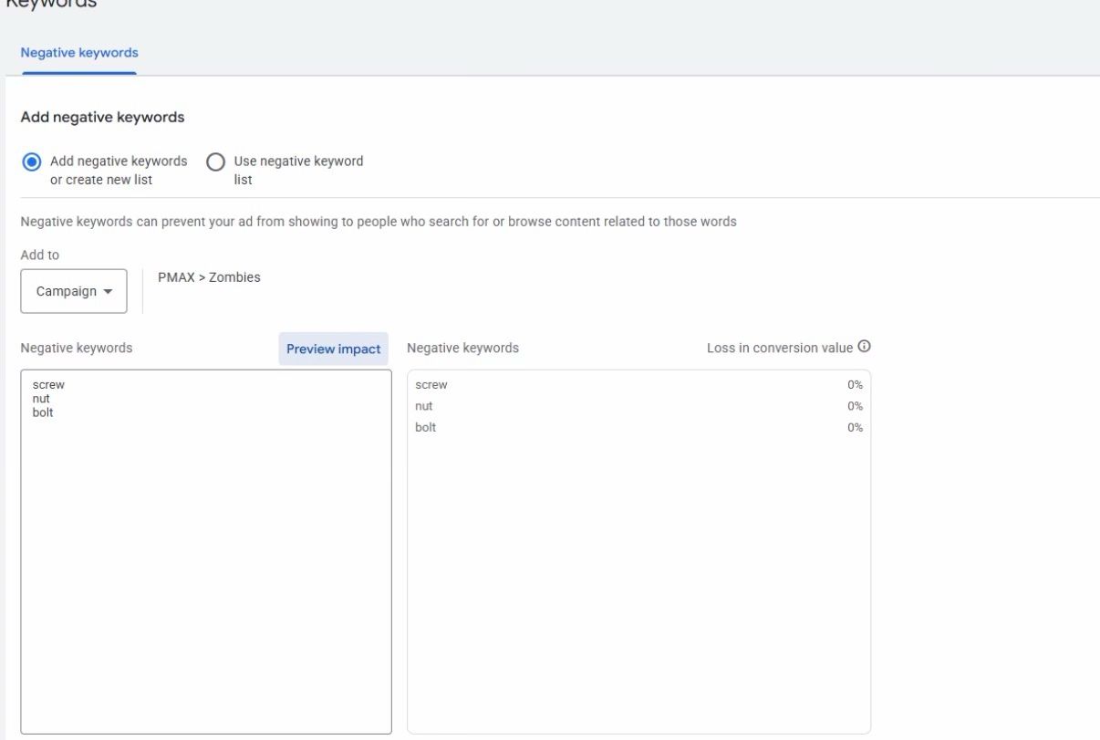Click the bolt line in the keyword text area
The image size is (1100, 740).
[43, 412]
